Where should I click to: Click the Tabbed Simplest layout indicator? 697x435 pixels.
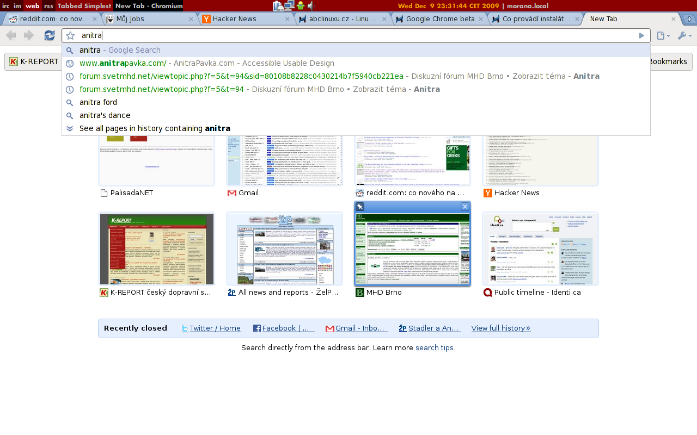[84, 6]
